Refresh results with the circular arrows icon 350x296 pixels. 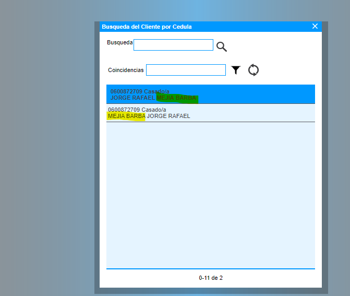click(254, 70)
